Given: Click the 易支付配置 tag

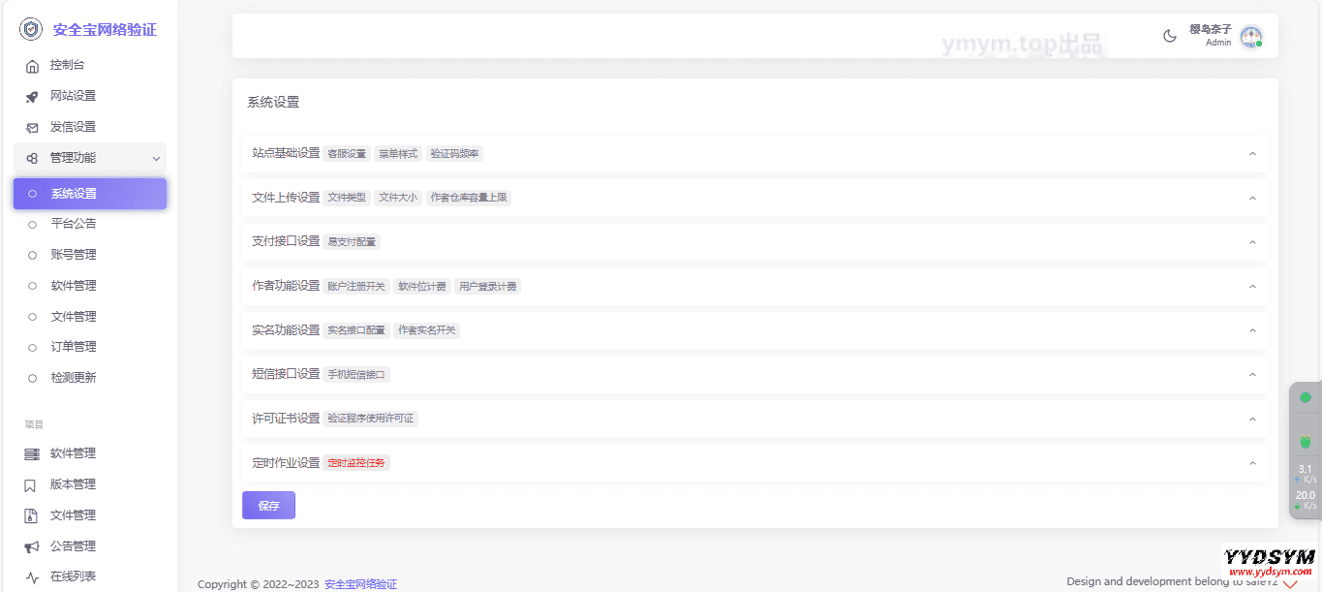Looking at the screenshot, I should [352, 242].
